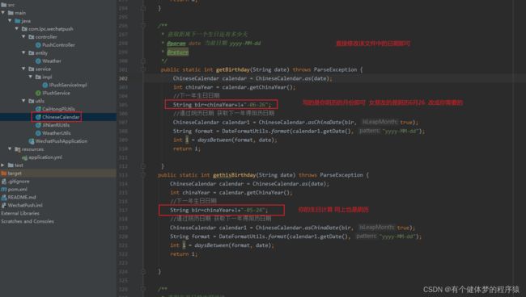Collapse the controller package arrow
Viewport: 526px width, 297px height.
click(23, 37)
